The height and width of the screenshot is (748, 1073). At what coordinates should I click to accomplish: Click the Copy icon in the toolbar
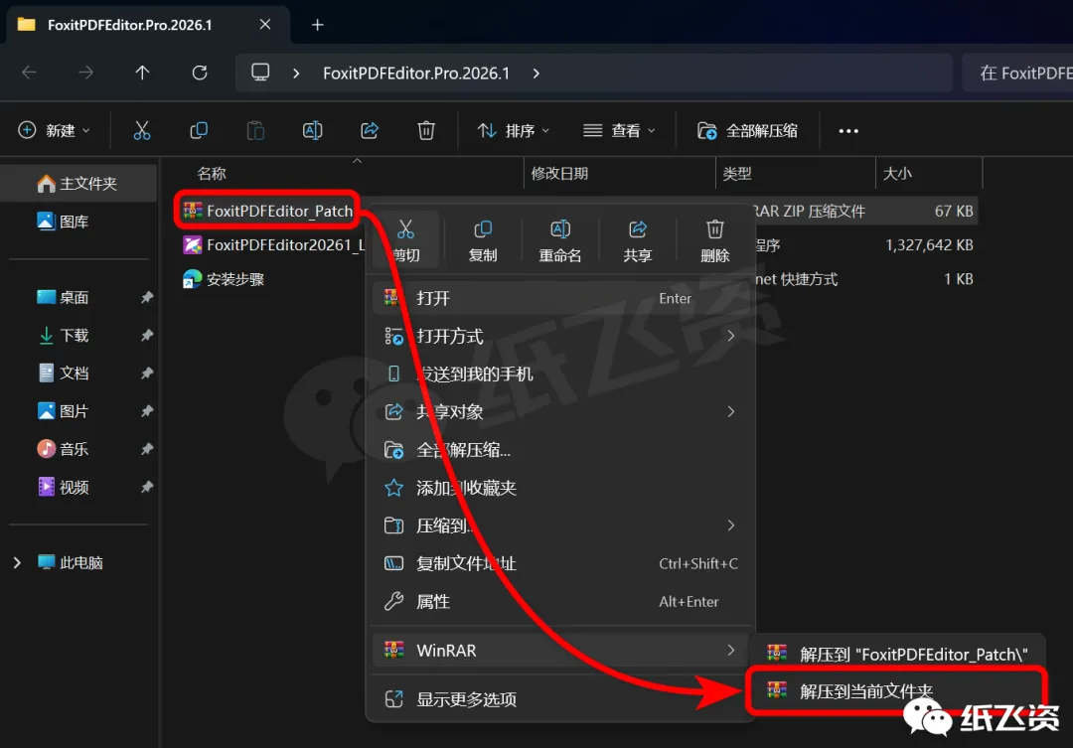click(199, 130)
